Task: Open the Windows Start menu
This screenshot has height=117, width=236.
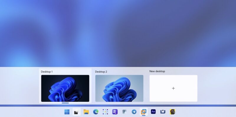Action: pyautogui.click(x=67, y=112)
